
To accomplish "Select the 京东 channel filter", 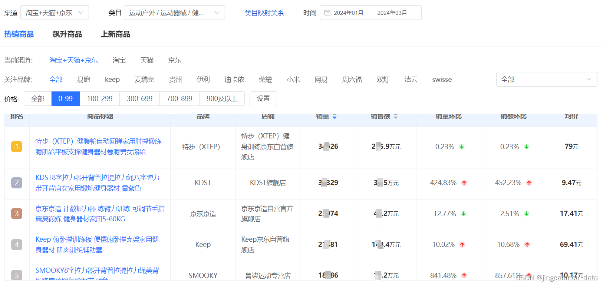I will 175,60.
